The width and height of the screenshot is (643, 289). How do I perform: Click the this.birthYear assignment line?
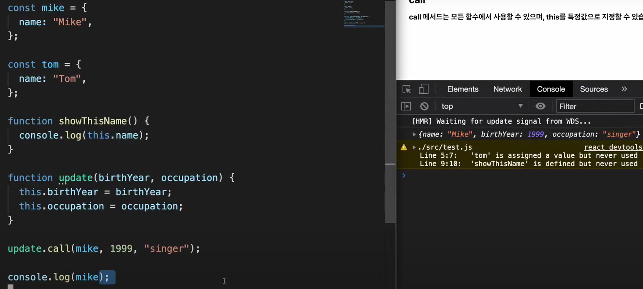(95, 192)
